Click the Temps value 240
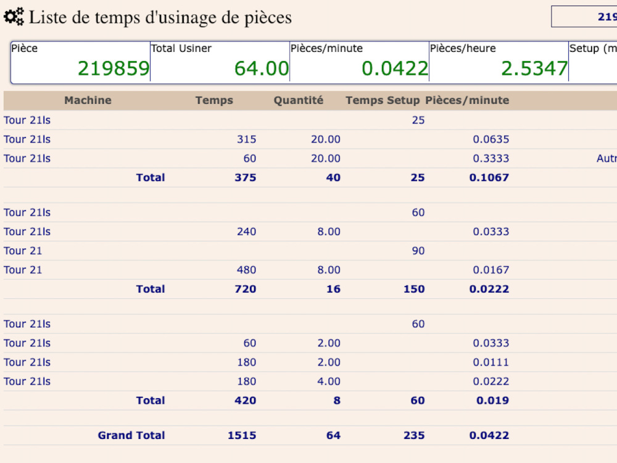Screen dimensions: 617x463 (246, 231)
